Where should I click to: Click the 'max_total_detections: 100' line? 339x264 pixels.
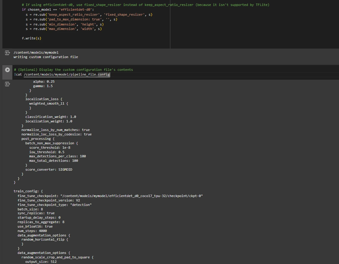click(54, 161)
